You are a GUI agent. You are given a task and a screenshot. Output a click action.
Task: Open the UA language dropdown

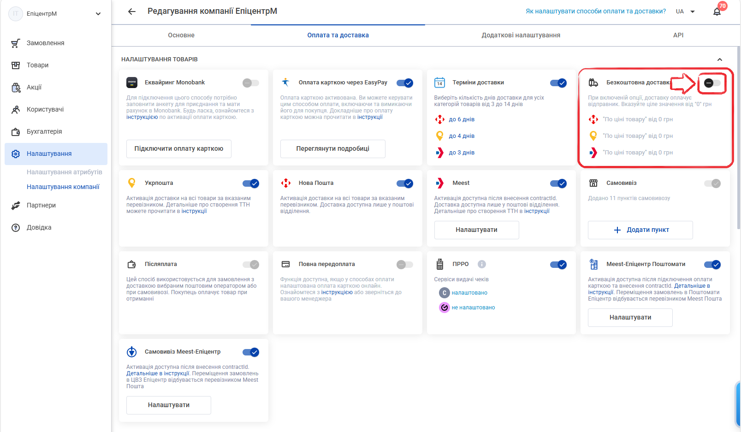point(686,12)
